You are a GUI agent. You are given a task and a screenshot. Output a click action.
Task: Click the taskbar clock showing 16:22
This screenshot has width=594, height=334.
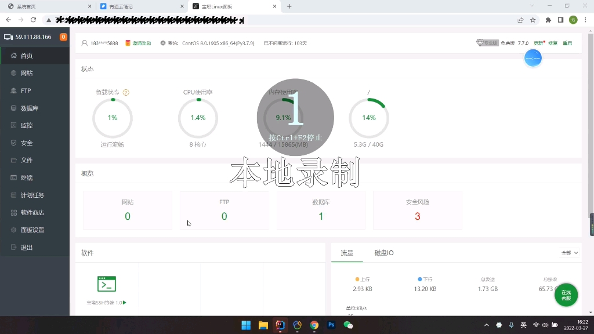point(576,325)
